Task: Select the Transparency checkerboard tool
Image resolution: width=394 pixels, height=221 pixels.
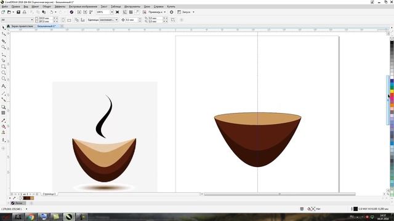Action: tap(3, 113)
